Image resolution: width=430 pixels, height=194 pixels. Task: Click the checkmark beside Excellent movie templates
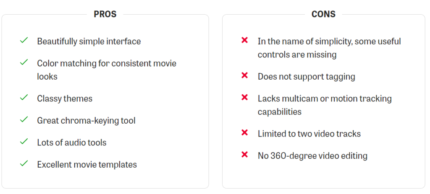click(24, 163)
